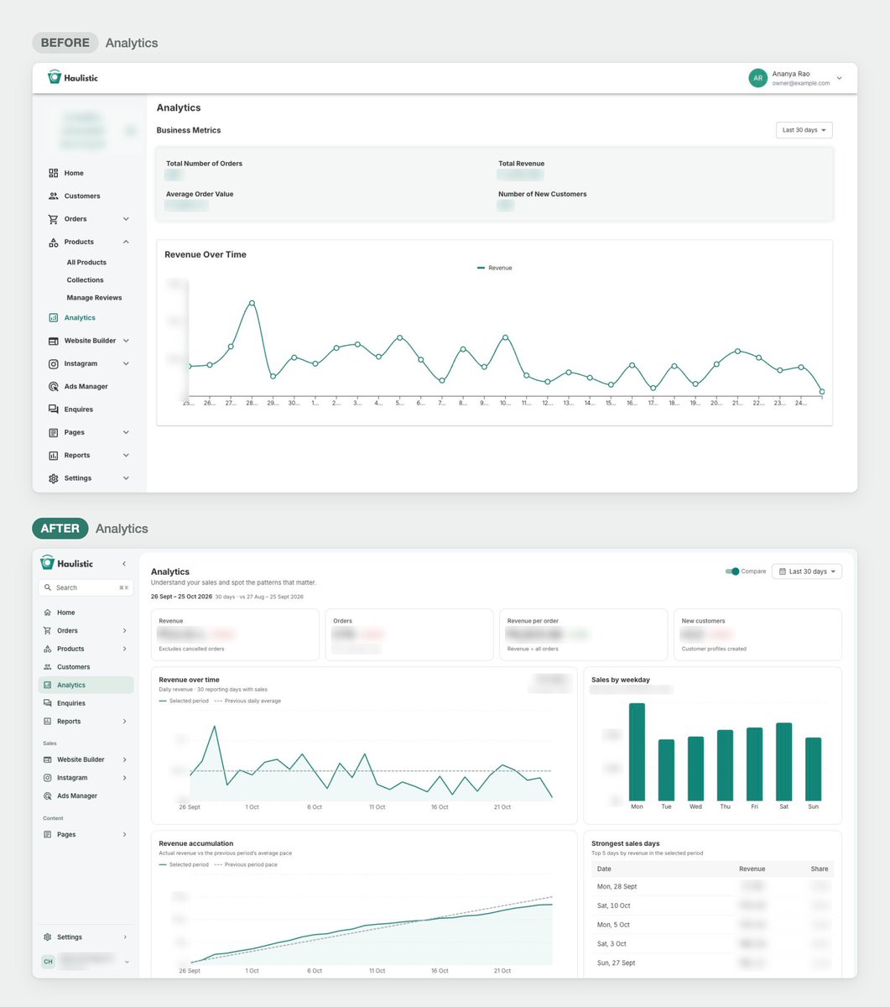
Task: Click the Instagram icon in BEFORE sidebar
Action: pos(54,363)
